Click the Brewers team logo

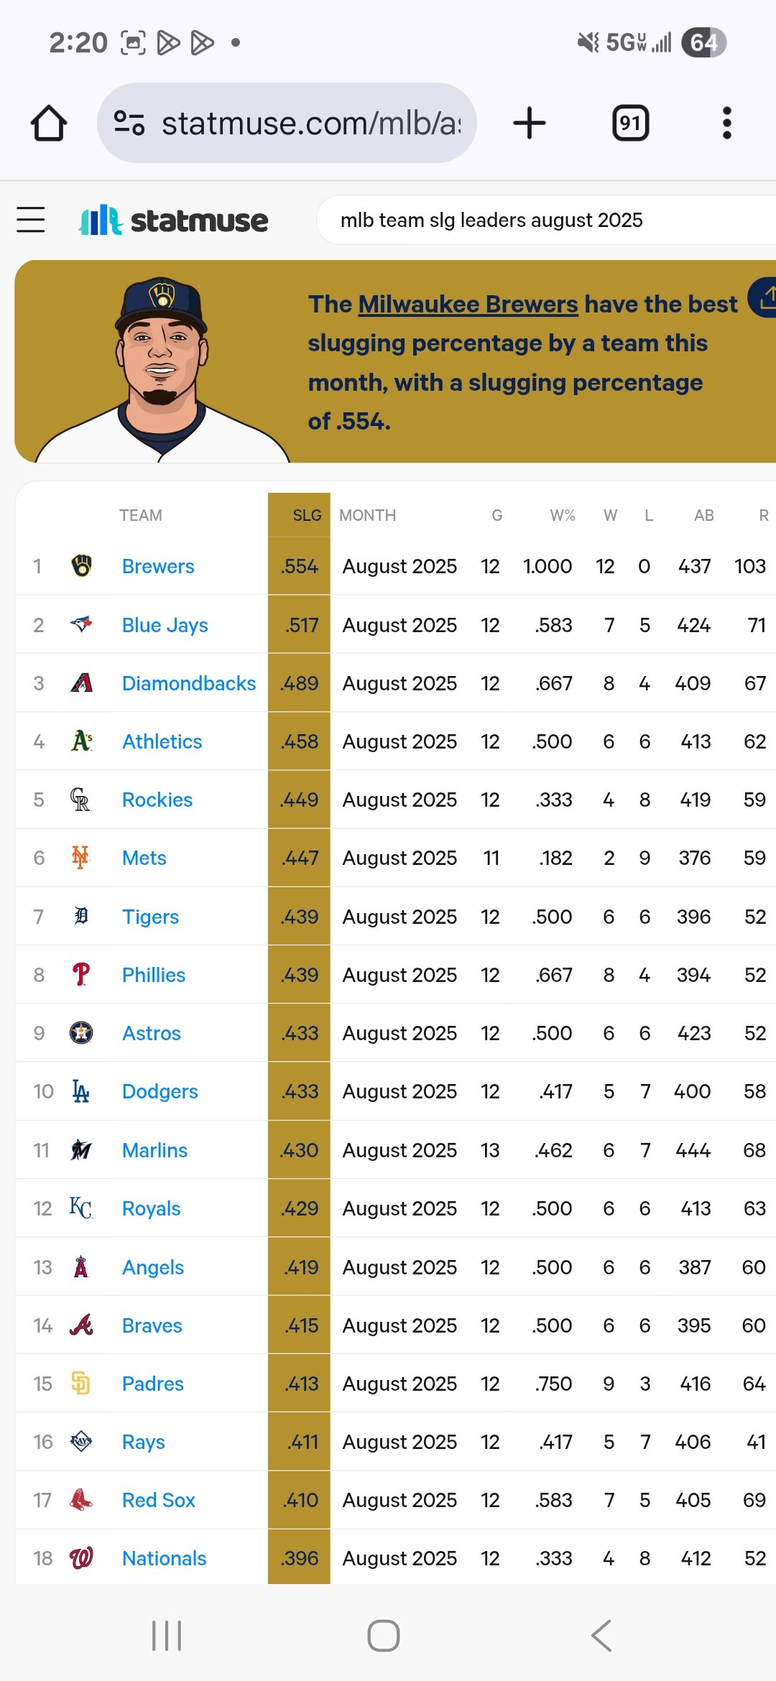pyautogui.click(x=81, y=566)
